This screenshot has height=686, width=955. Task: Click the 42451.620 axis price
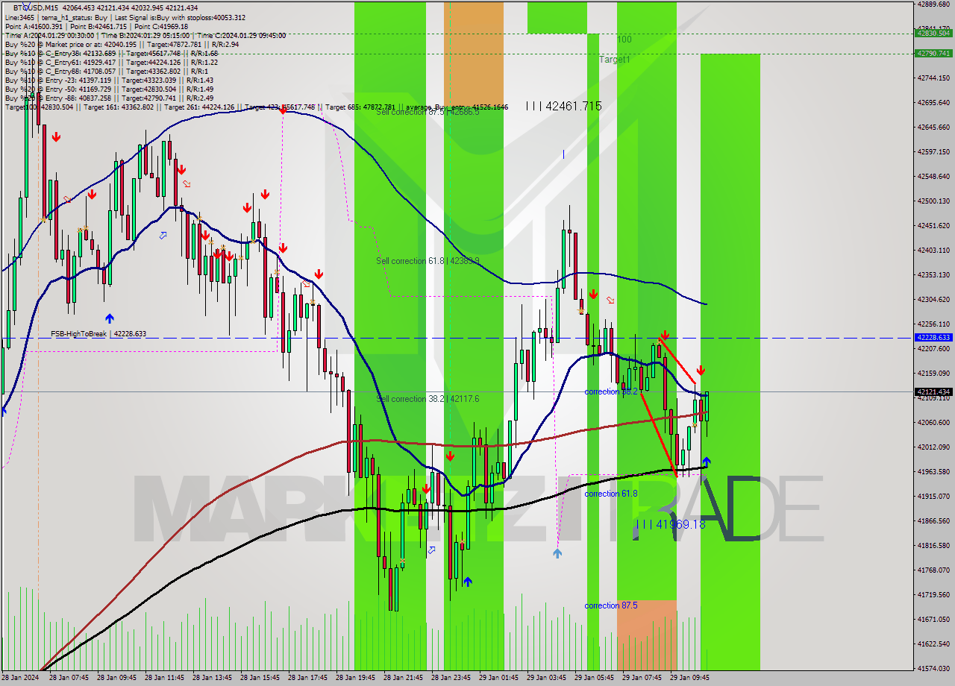coord(933,225)
